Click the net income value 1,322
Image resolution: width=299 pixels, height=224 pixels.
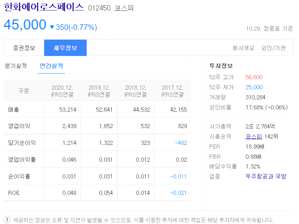[x=106, y=143]
